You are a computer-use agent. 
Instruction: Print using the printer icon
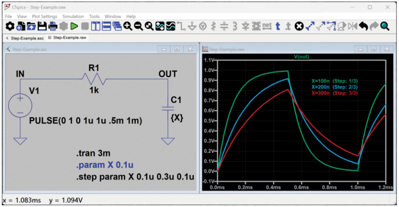pos(53,26)
